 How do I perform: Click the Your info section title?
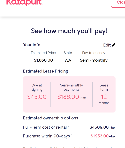(32, 45)
